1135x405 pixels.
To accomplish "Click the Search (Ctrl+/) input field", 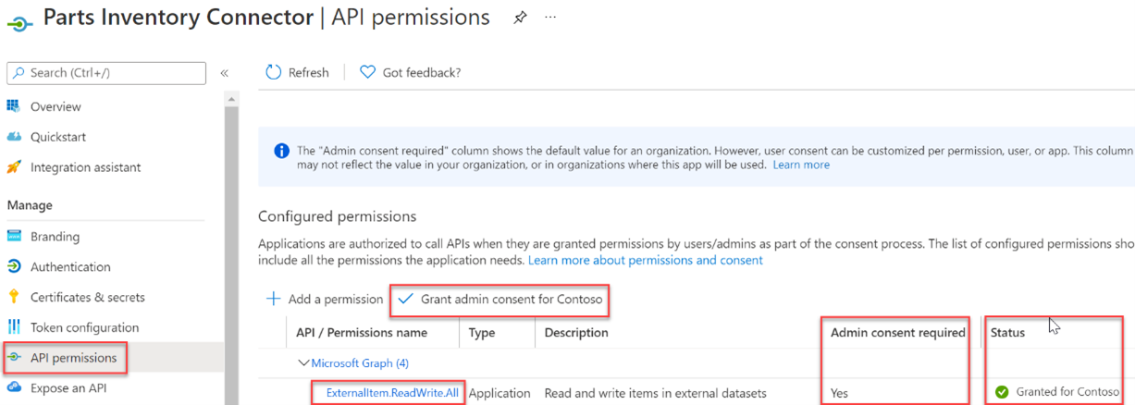I will 106,73.
